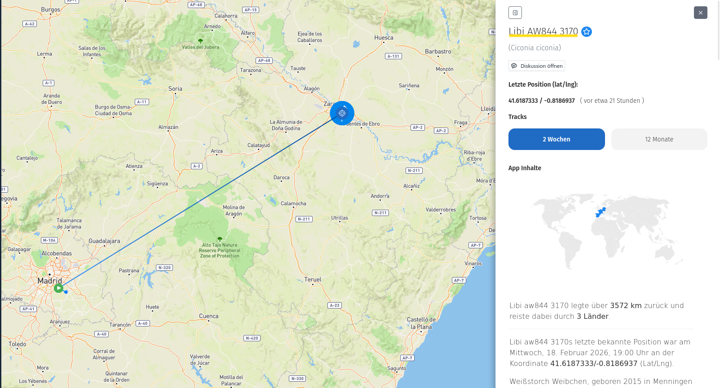Click the Alto Tajo Nature Reserve tree icon
The width and height of the screenshot is (720, 388).
click(220, 239)
